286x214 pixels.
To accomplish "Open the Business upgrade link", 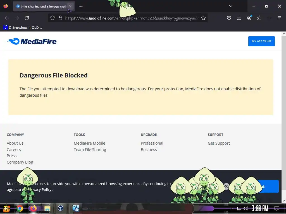I will [x=149, y=150].
